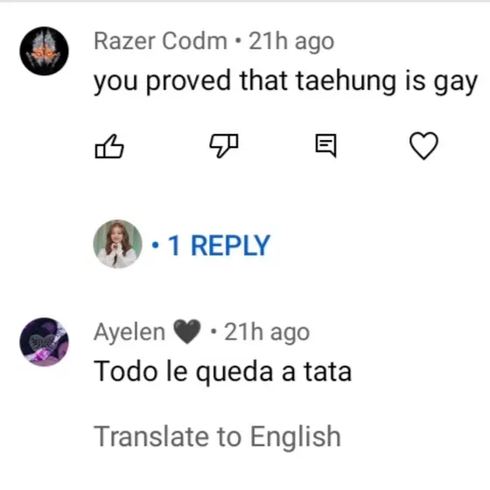Select the comment text 'you proved that taehung is gay'
Screen dimensions: 490x490
tap(285, 81)
